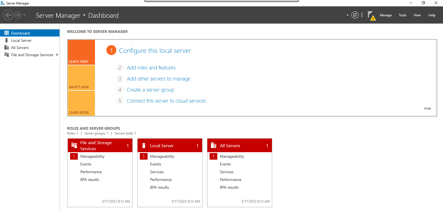The height and width of the screenshot is (210, 443).
Task: Click Add roles and features link
Action: [151, 68]
